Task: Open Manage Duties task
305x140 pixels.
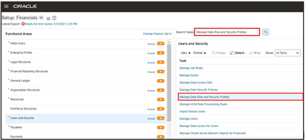Action: tap(189, 75)
